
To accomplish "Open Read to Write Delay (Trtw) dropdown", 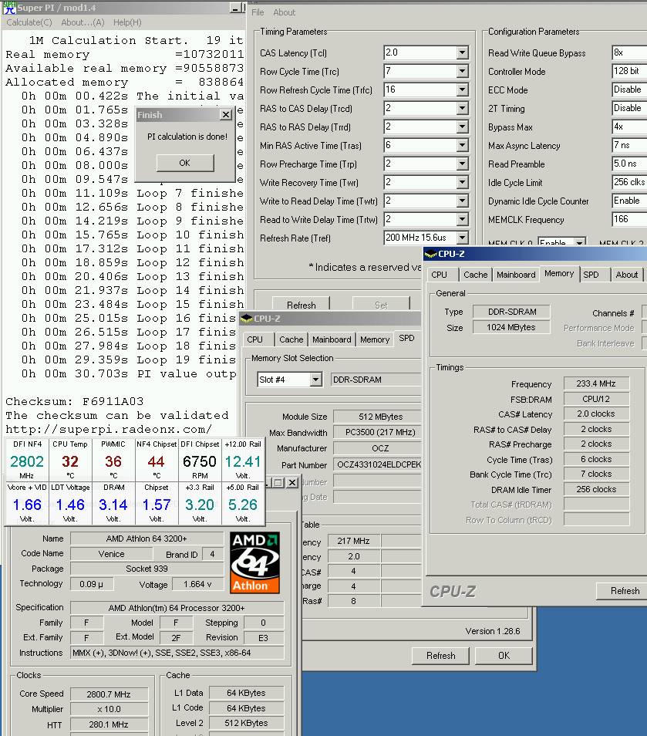I will (462, 219).
